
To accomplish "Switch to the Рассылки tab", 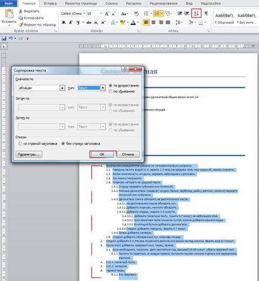I will pyautogui.click(x=134, y=4).
